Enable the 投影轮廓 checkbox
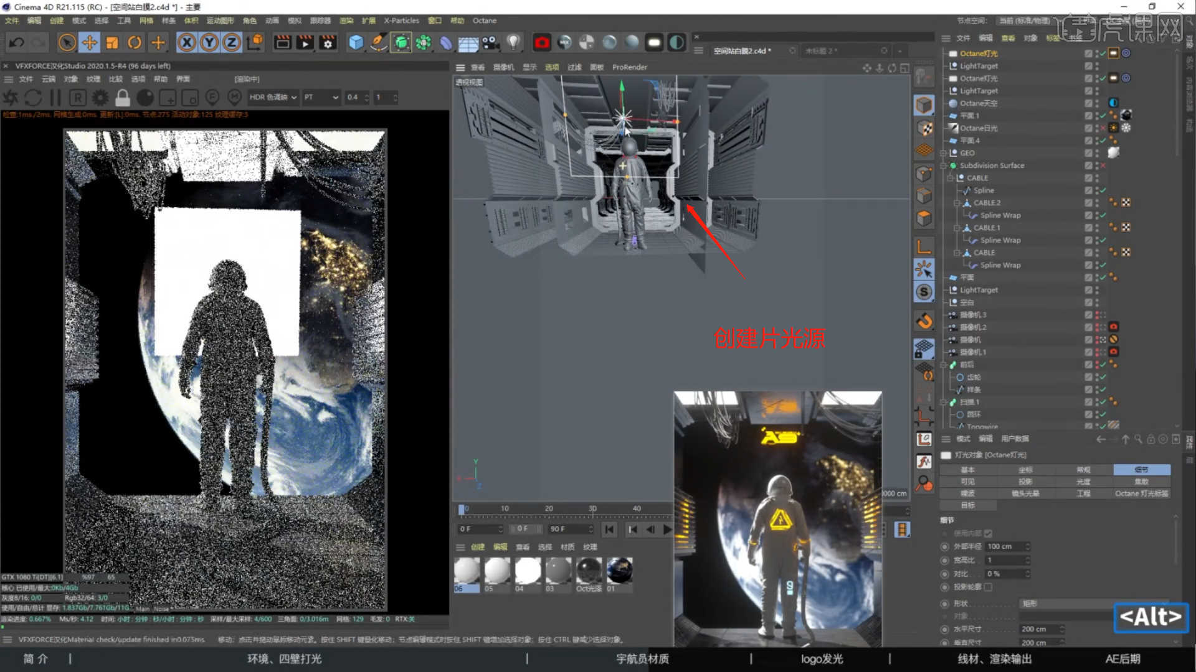 click(x=988, y=587)
